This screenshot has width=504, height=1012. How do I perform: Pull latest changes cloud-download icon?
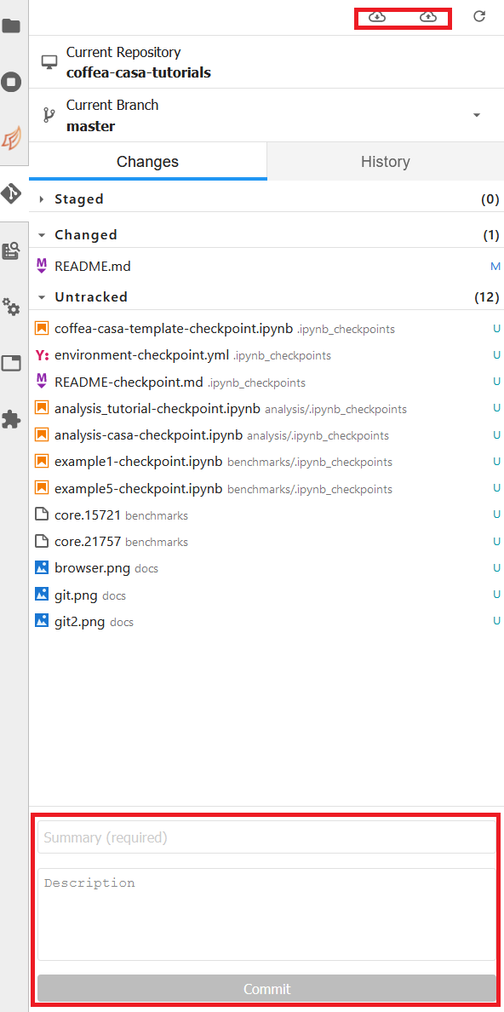(x=377, y=17)
